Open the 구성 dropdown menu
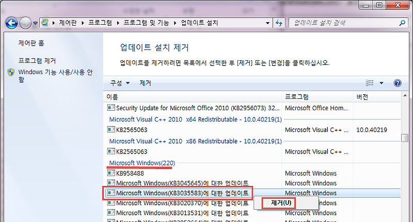This screenshot has height=222, width=413. 120,83
